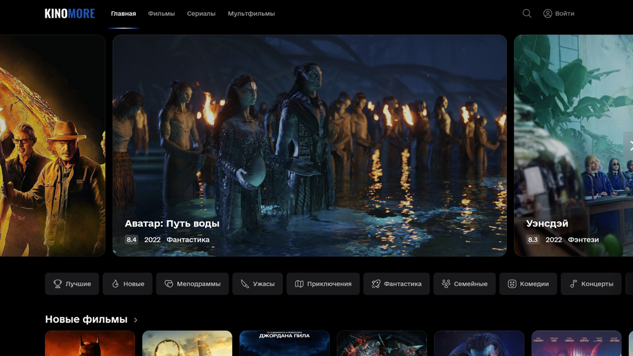Expand Новые фильмы section via chevron arrow

tap(136, 320)
